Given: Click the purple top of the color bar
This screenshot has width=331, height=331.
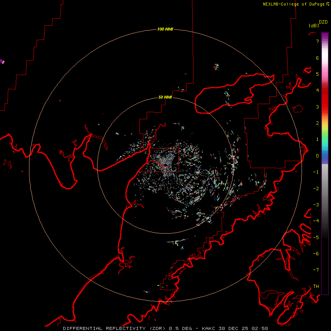Looking at the screenshot, I should pos(325,35).
